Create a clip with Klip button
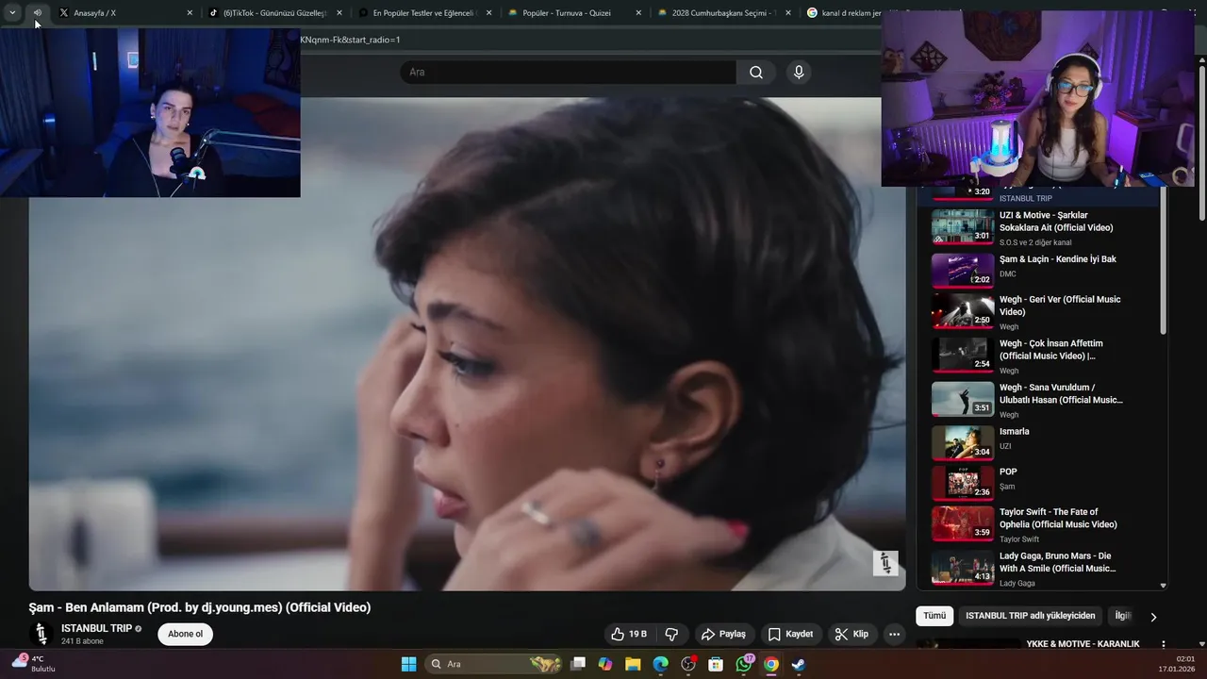 [851, 634]
